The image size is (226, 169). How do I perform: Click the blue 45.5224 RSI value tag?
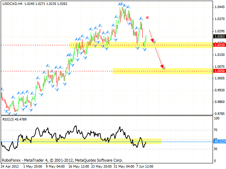point(219,141)
